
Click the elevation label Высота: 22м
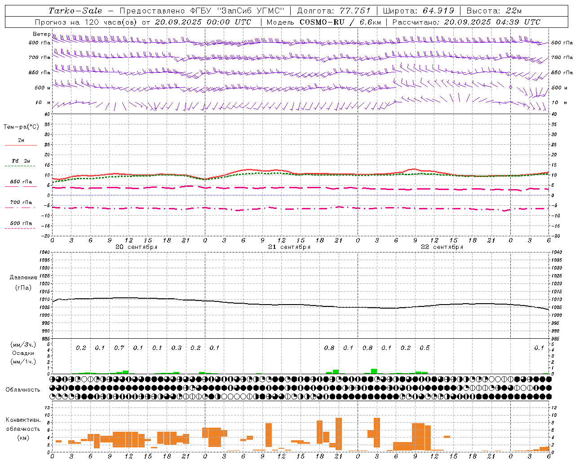click(x=494, y=11)
